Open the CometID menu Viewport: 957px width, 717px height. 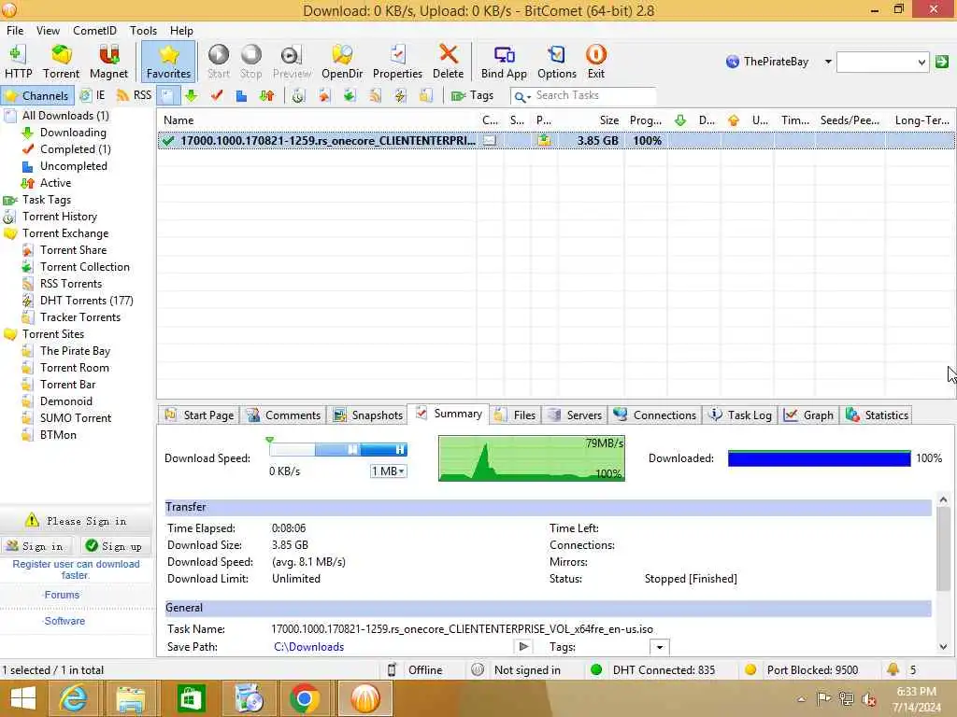click(x=94, y=31)
